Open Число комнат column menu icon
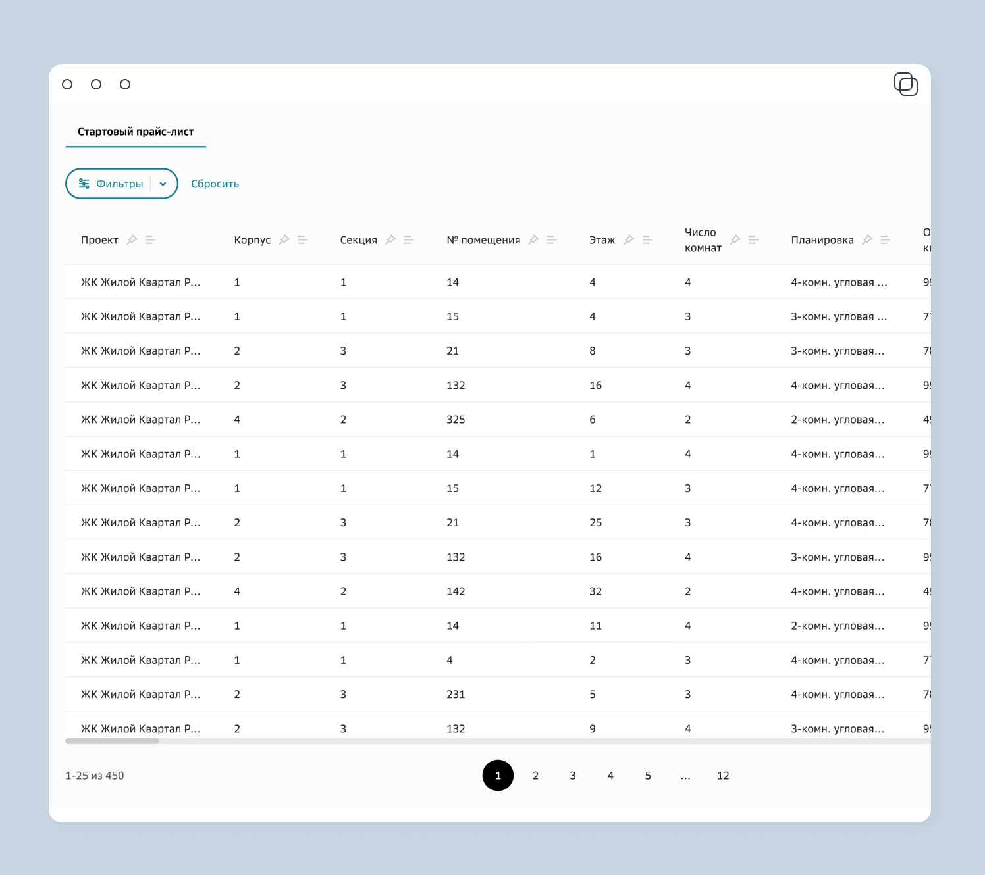985x875 pixels. [x=753, y=239]
